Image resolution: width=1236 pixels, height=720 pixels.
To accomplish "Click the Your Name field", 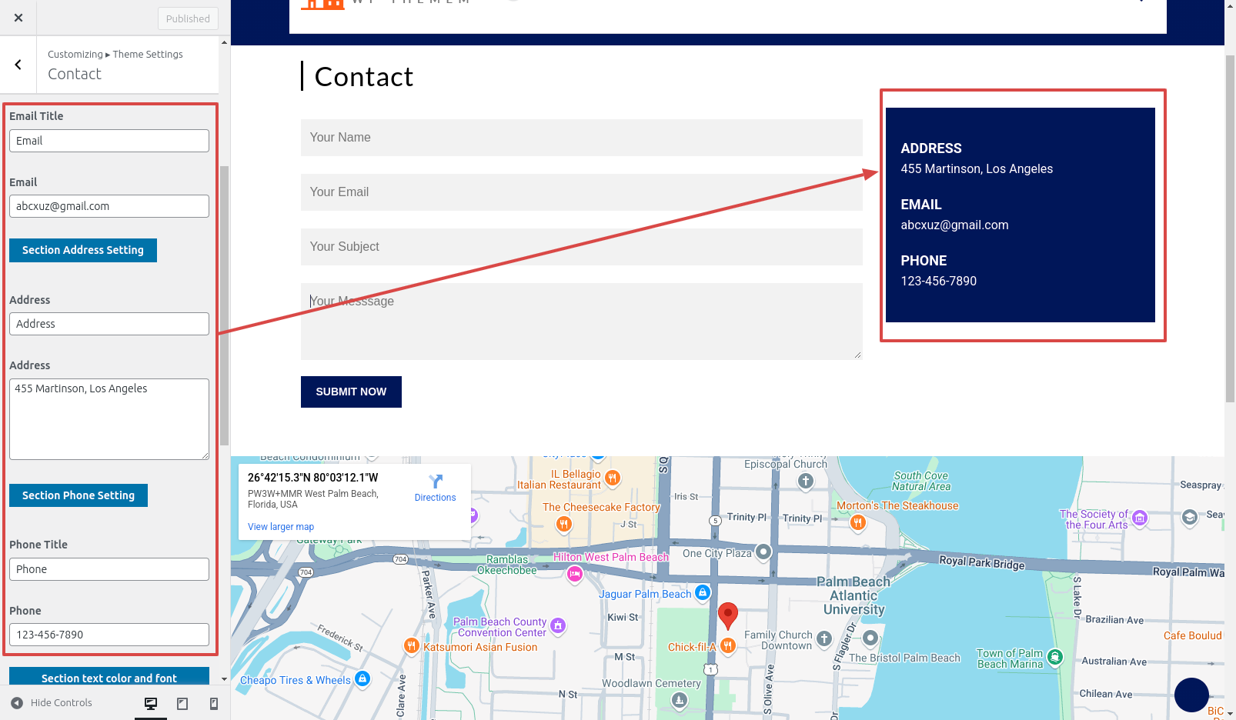I will [581, 138].
